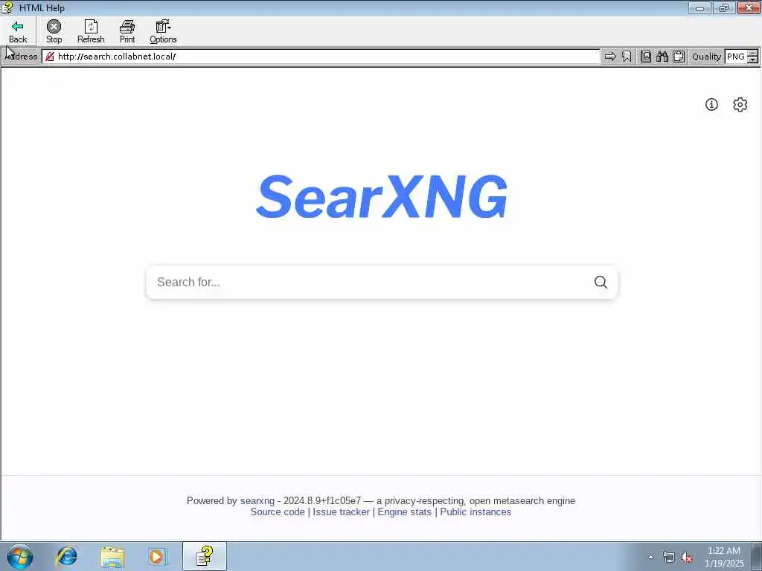Open Windows Media Player taskbar icon
The image size is (762, 571).
pyautogui.click(x=157, y=556)
